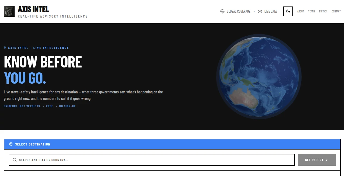This screenshot has height=176, width=344.
Task: Open the Privacy page
Action: coord(323,11)
